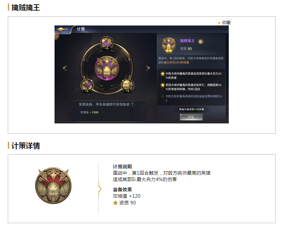The height and width of the screenshot is (238, 284).
Task: Click the first gold star effect entry
Action: click(191, 76)
